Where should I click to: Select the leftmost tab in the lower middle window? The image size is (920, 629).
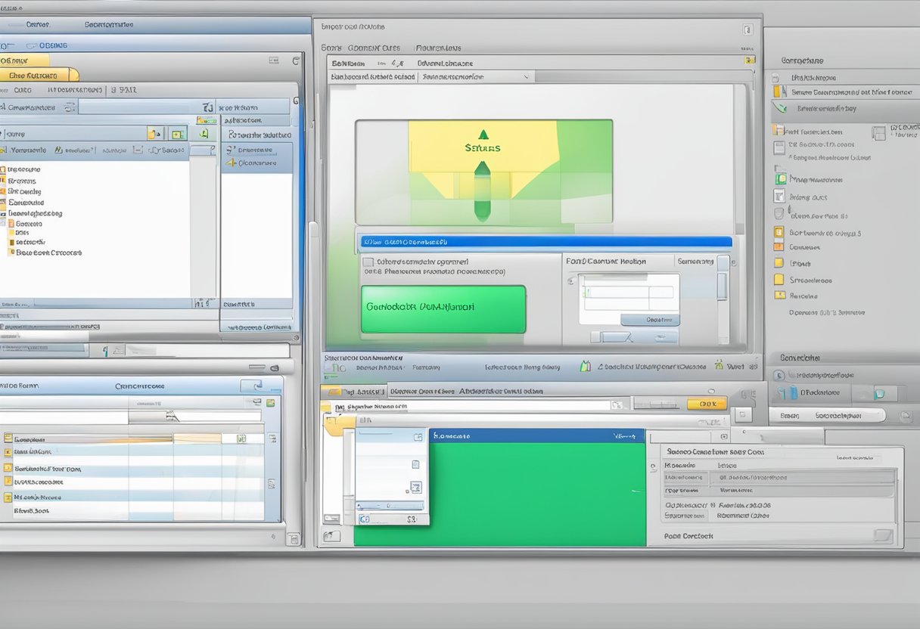(x=353, y=392)
